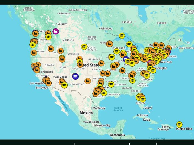Select the yellow graduation marker in Alabama

[x=132, y=80]
